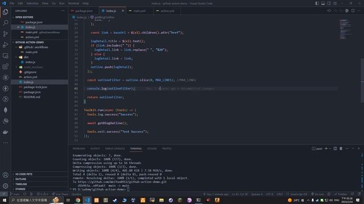Create a new terminal with plus

326,148
